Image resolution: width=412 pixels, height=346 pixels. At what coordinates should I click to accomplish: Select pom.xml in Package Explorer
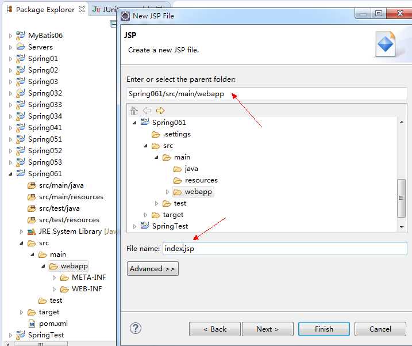tap(53, 324)
